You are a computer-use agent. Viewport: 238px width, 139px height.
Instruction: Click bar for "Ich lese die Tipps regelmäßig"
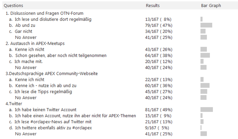(x=204, y=92)
